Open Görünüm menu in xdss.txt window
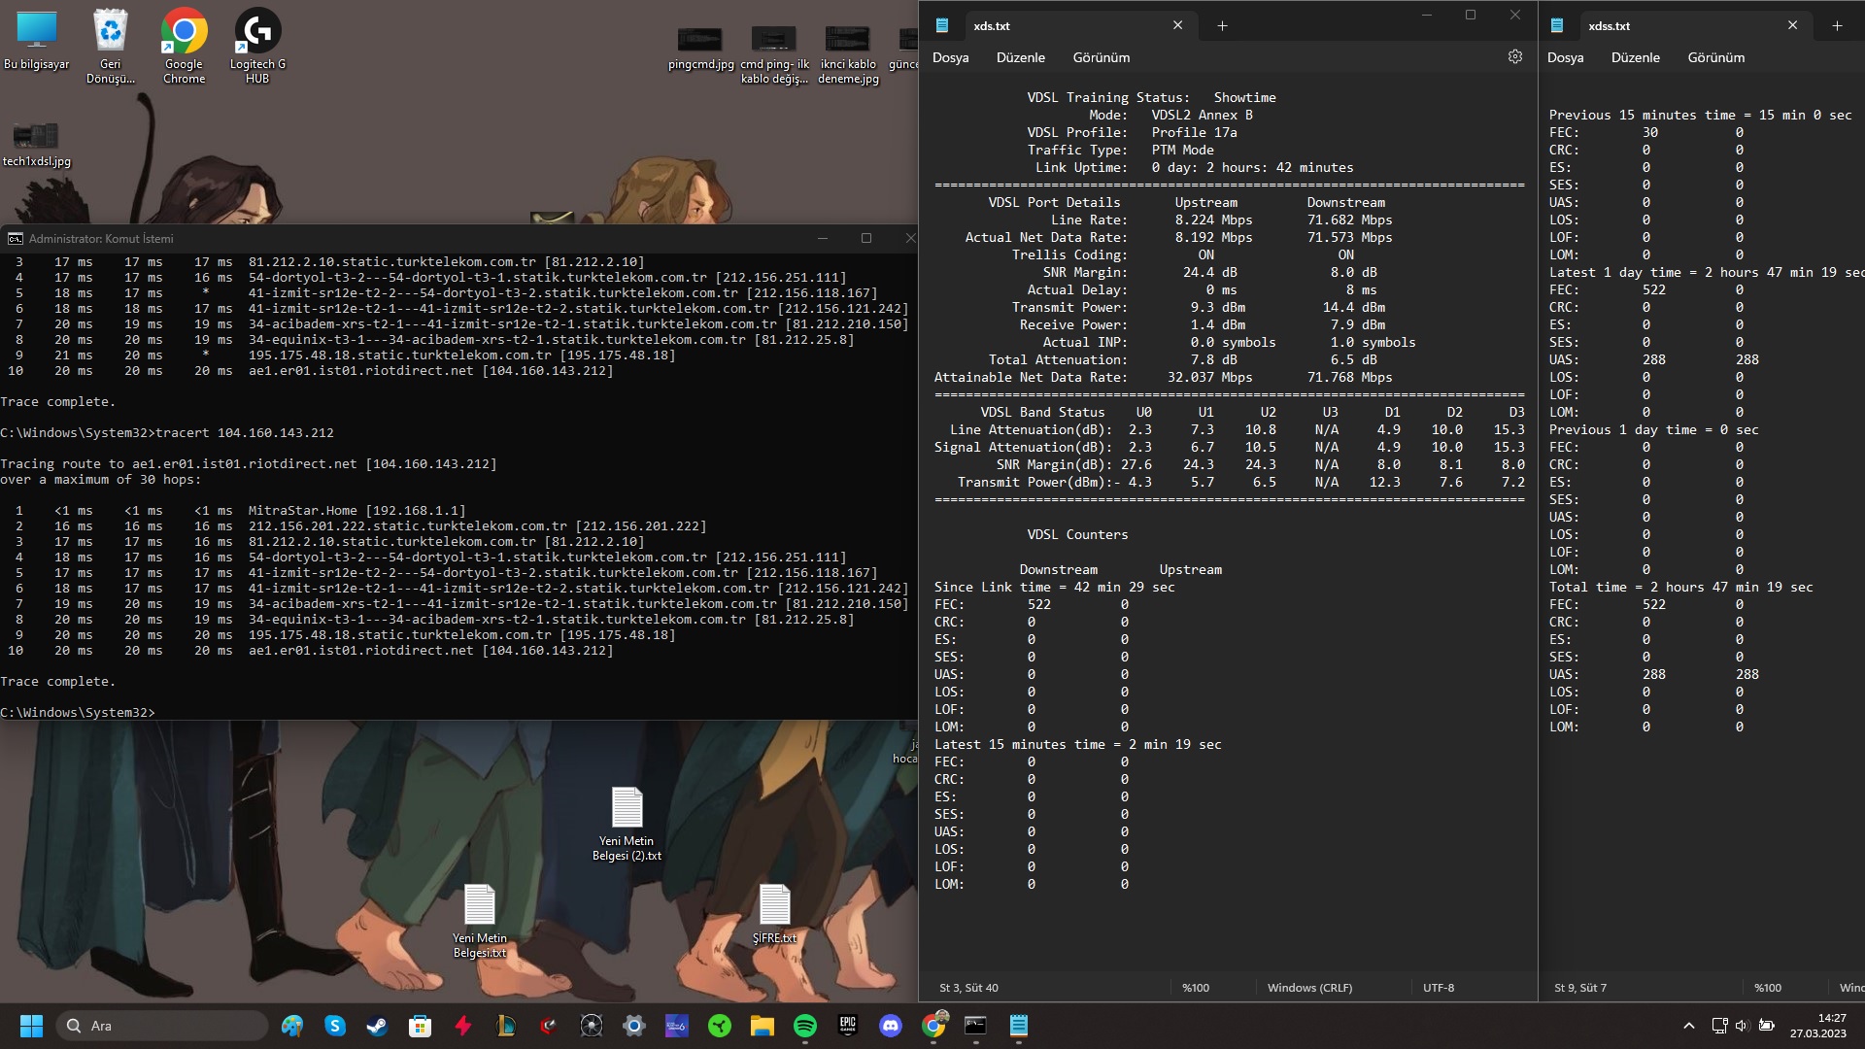Image resolution: width=1865 pixels, height=1049 pixels. [1715, 57]
